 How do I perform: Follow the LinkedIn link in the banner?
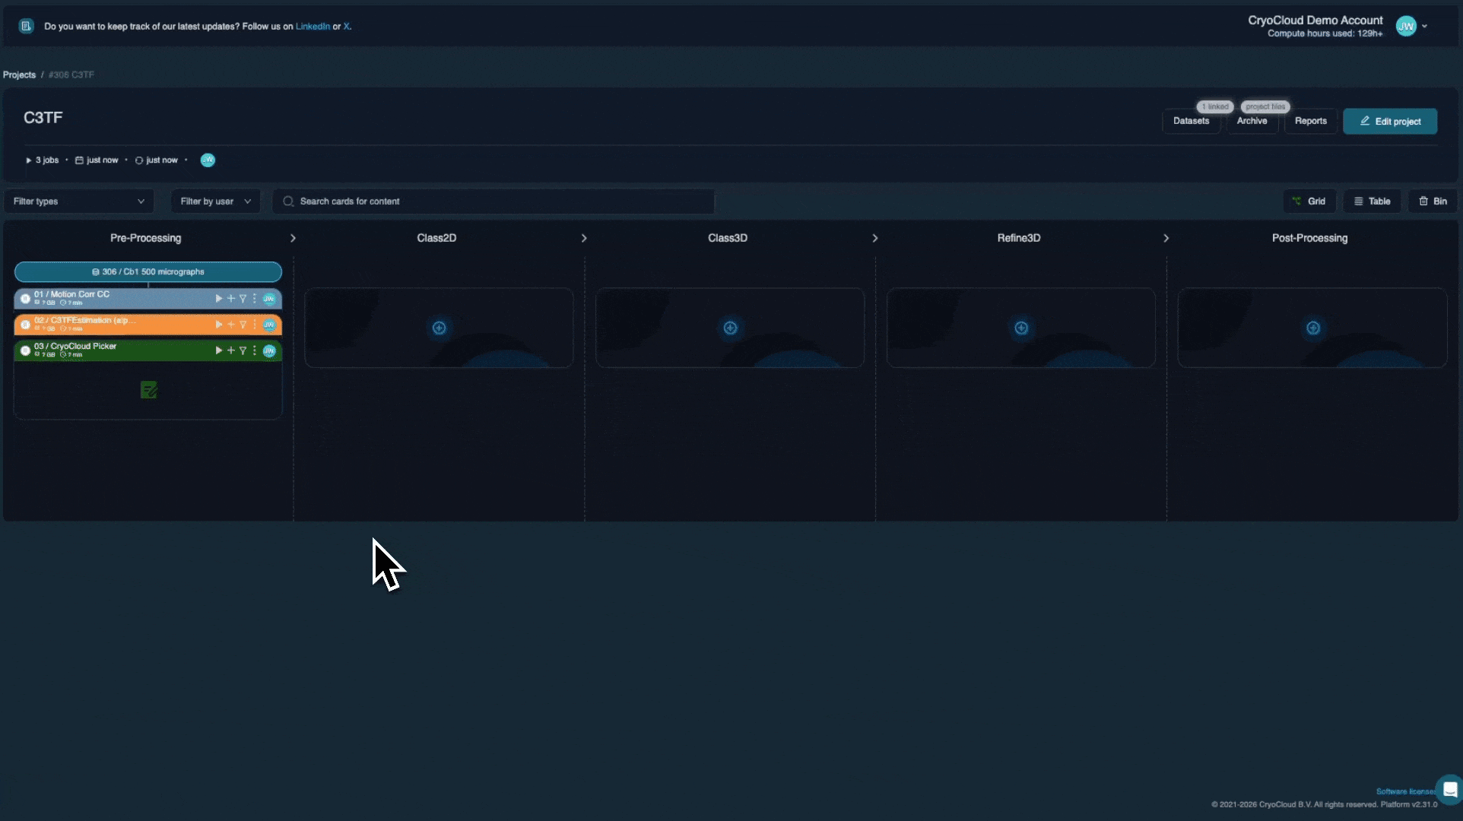pyautogui.click(x=313, y=27)
